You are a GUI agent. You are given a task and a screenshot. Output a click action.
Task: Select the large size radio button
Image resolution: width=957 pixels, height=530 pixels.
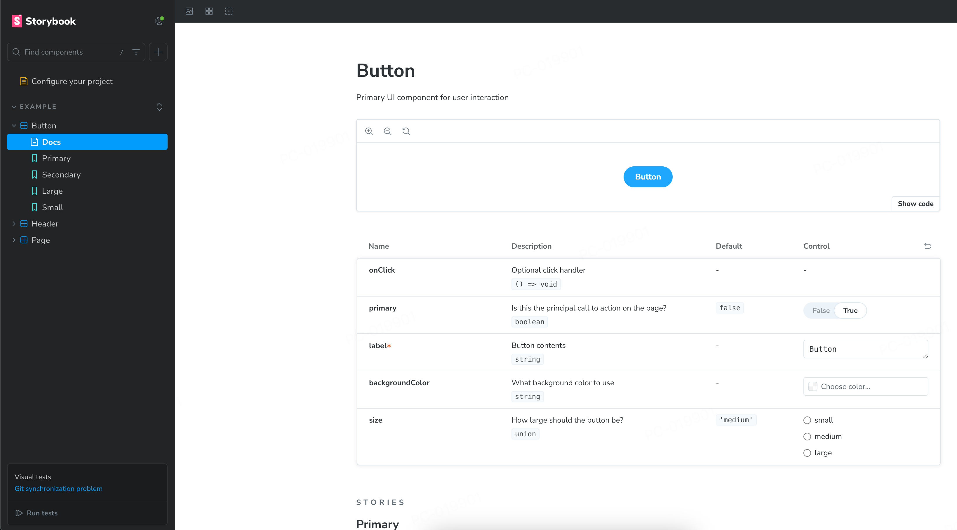tap(807, 452)
